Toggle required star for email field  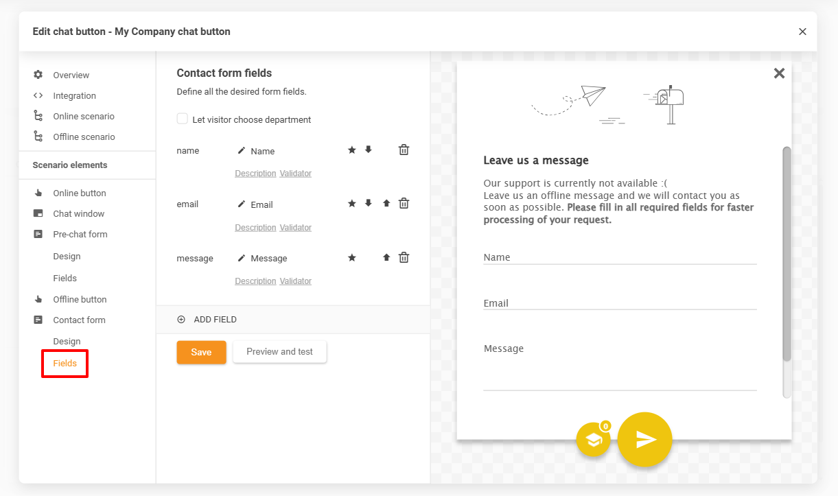(x=352, y=203)
